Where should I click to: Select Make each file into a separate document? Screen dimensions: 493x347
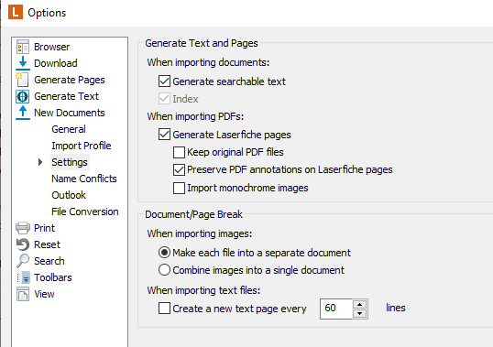[164, 253]
